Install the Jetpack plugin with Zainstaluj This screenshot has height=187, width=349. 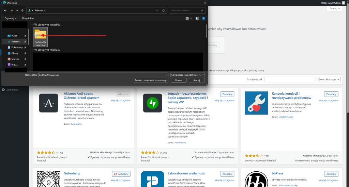pyautogui.click(x=227, y=94)
